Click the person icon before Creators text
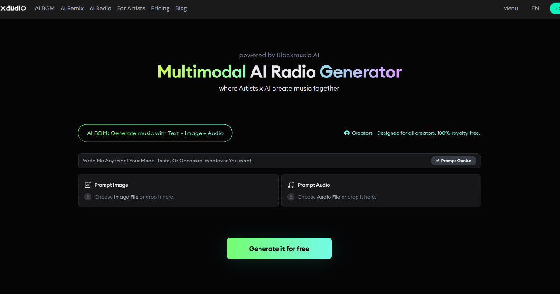The image size is (560, 294). click(x=346, y=133)
